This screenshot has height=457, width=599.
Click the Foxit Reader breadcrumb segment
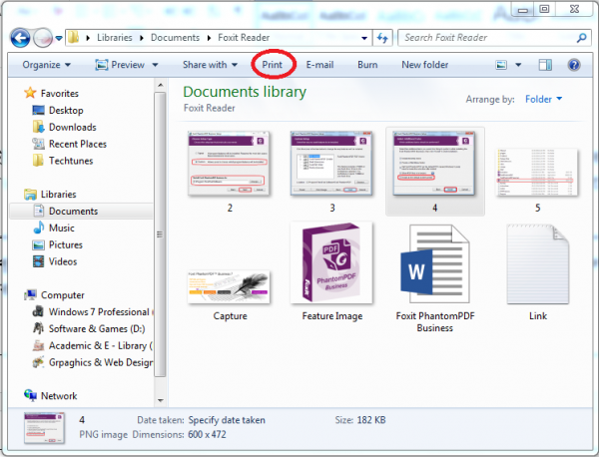244,37
